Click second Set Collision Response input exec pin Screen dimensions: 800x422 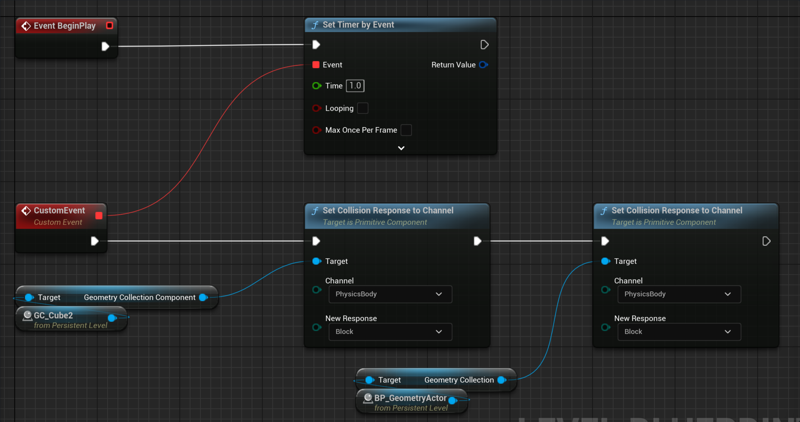[605, 241]
